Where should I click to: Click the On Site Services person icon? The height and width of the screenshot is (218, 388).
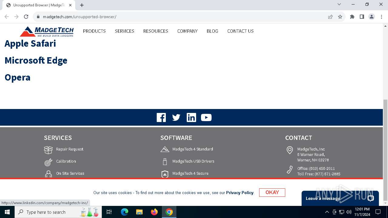coord(48,174)
